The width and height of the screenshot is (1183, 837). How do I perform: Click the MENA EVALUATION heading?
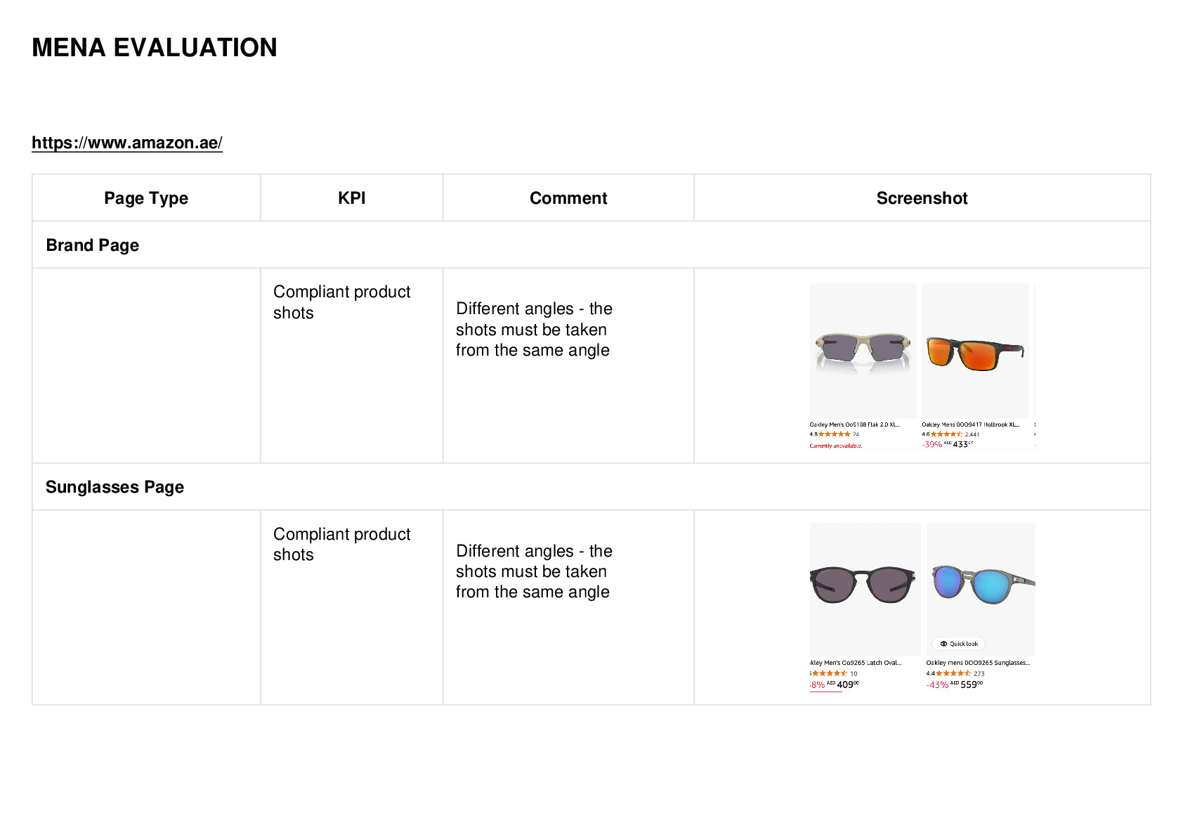click(155, 48)
